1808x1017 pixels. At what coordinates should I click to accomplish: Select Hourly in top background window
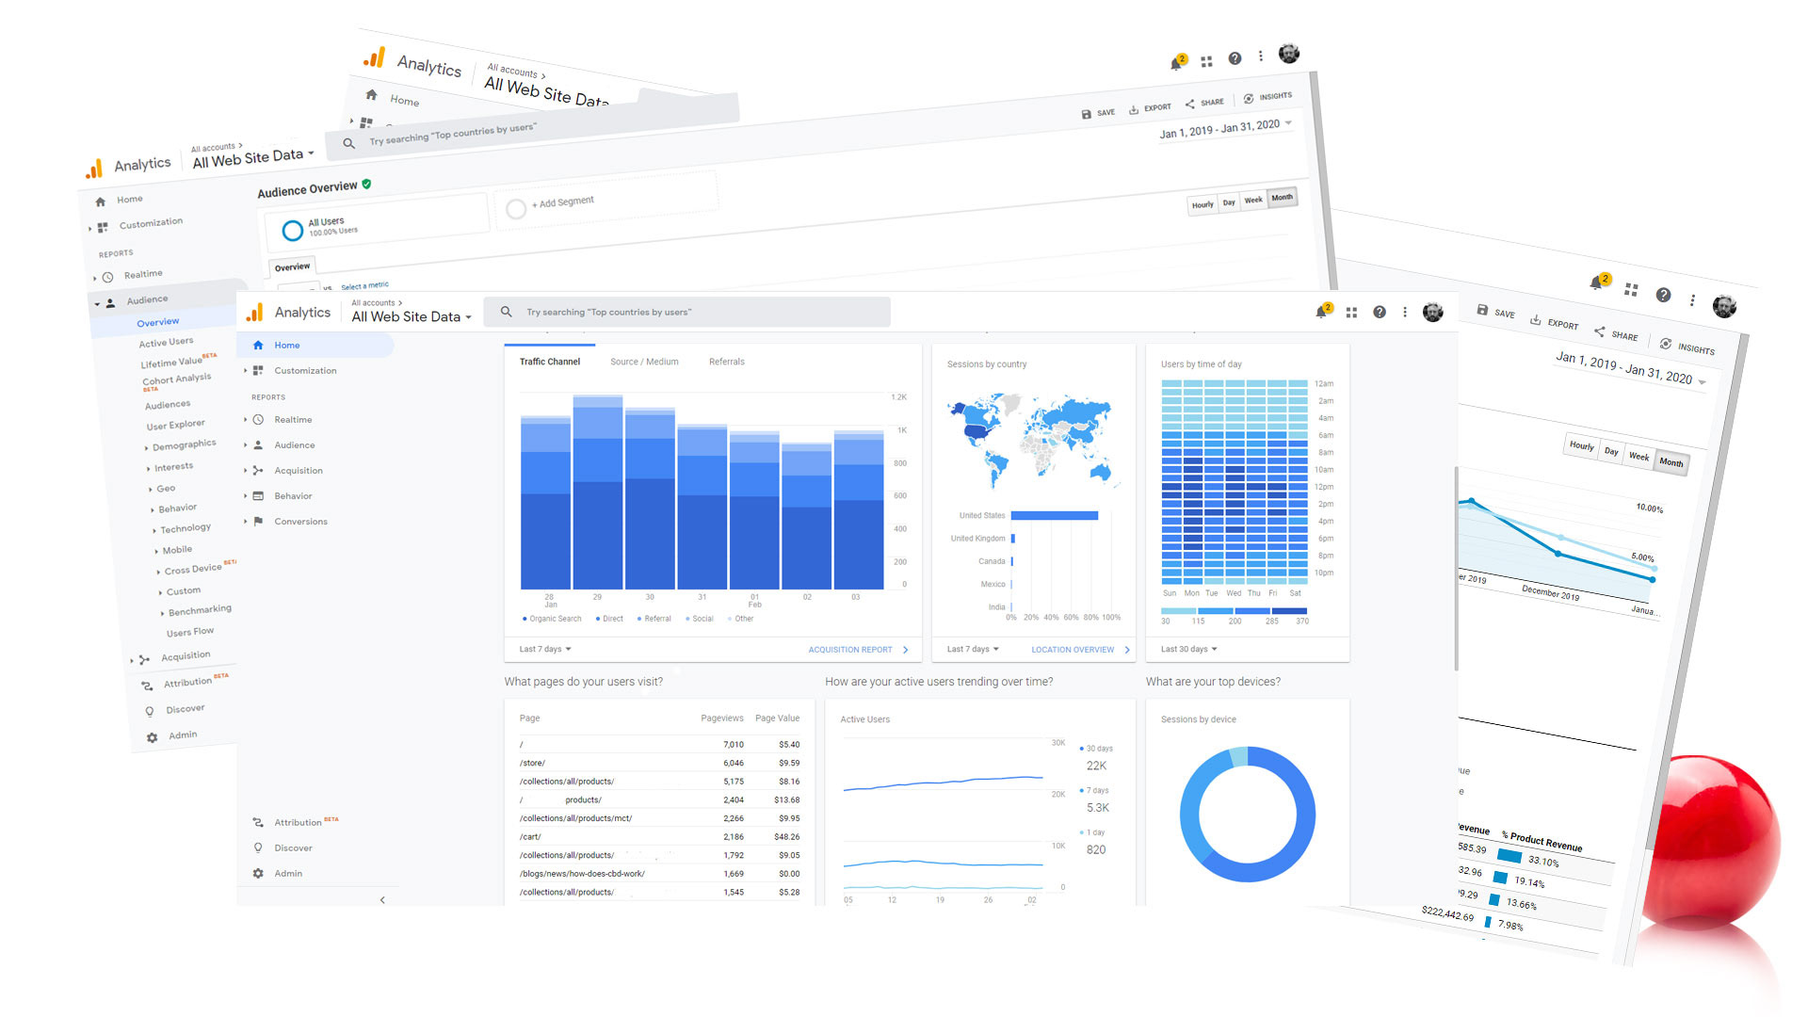[x=1203, y=205]
